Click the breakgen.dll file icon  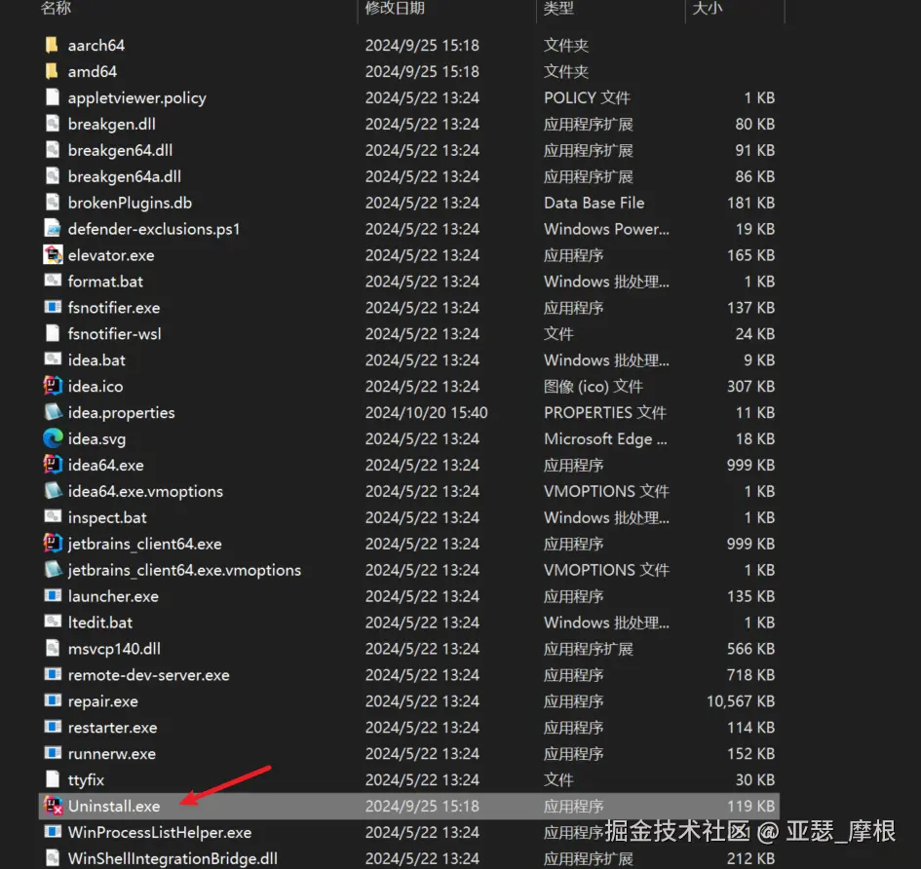point(53,124)
